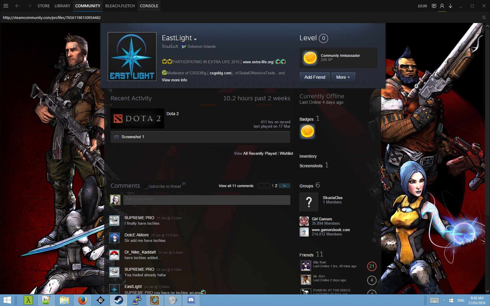Image resolution: width=490 pixels, height=306 pixels.
Task: Open the chat messages icon
Action: tap(434, 6)
